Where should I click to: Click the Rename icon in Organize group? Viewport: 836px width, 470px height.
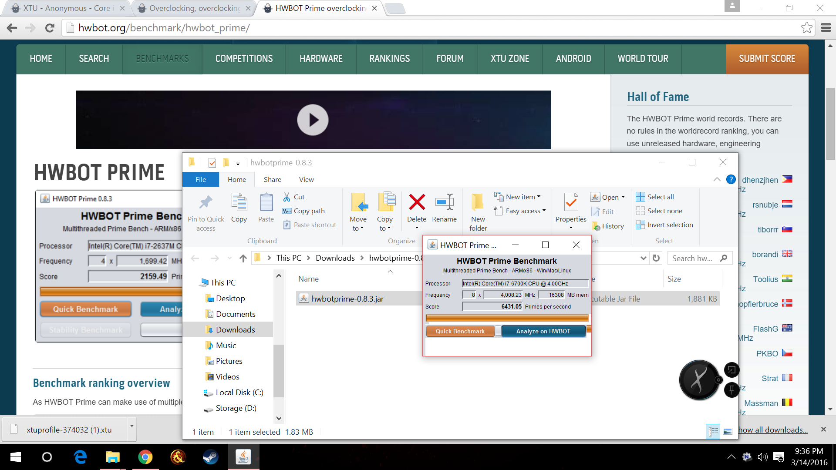coord(445,202)
